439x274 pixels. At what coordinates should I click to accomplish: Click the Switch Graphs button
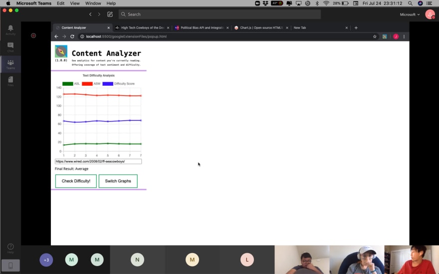[x=118, y=181]
